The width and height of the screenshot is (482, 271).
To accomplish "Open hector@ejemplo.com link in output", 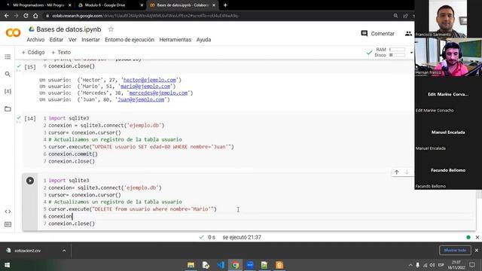I will (x=150, y=80).
